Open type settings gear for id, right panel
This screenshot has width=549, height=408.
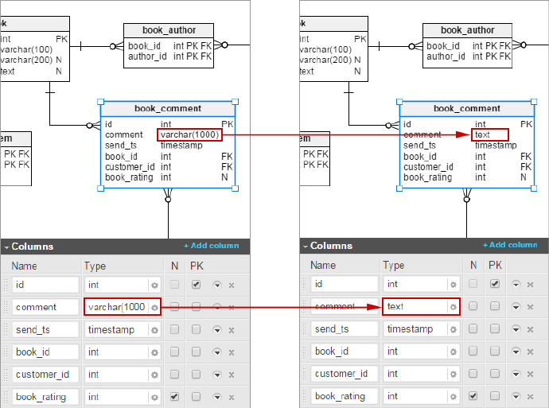[453, 285]
